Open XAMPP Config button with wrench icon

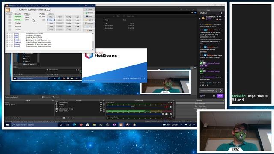click(89, 9)
